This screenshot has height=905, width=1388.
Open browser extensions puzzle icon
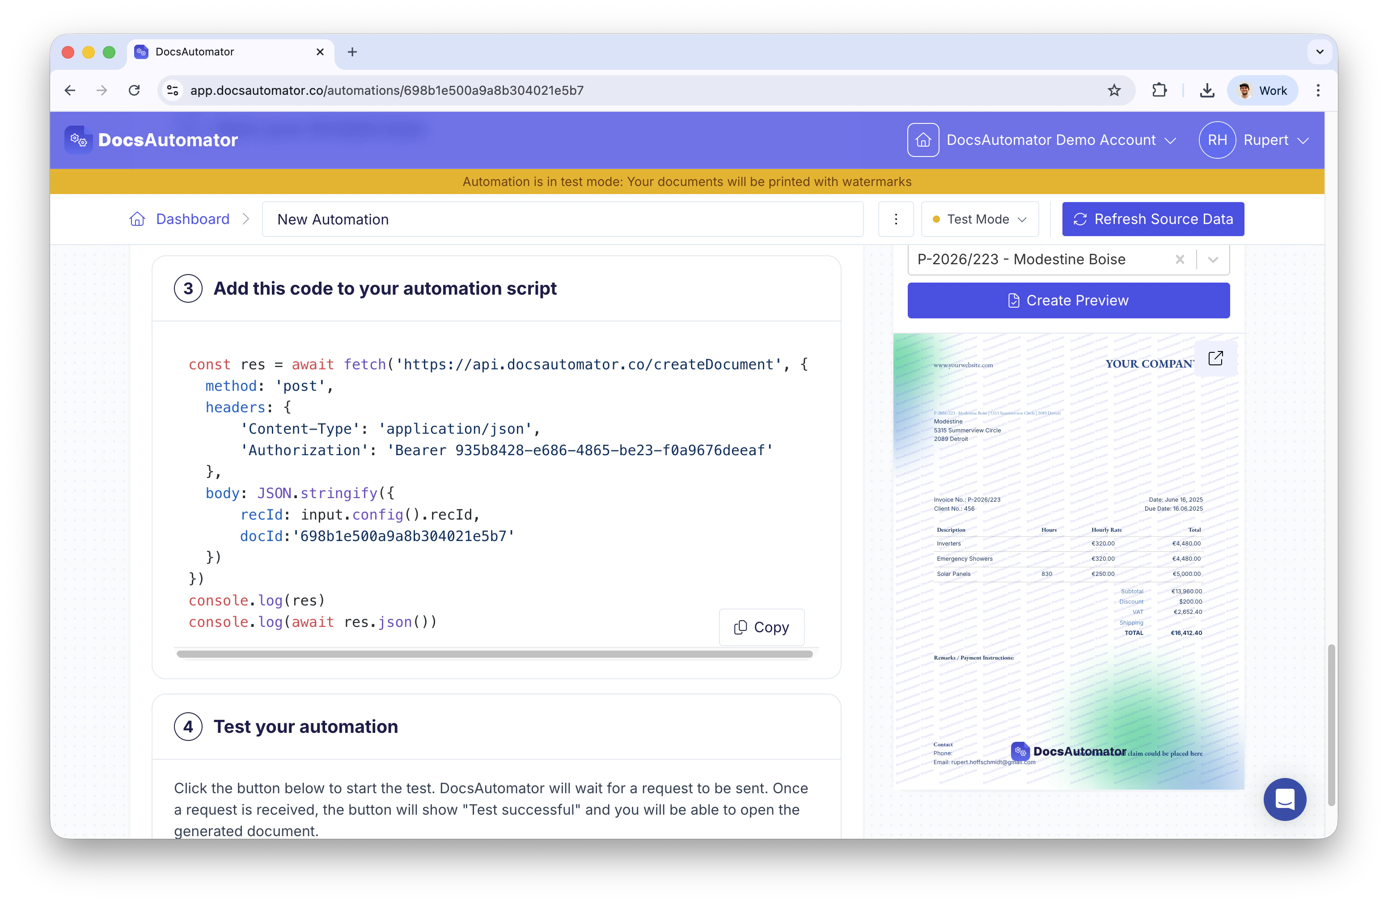1159,90
